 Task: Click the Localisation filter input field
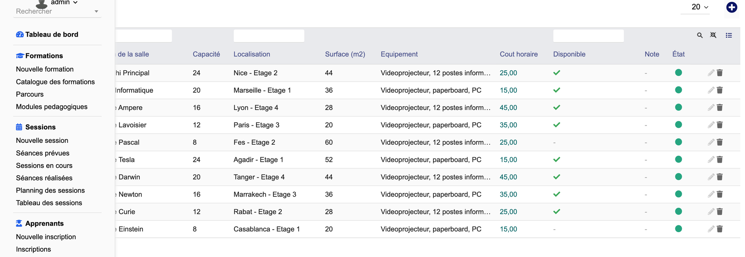269,36
